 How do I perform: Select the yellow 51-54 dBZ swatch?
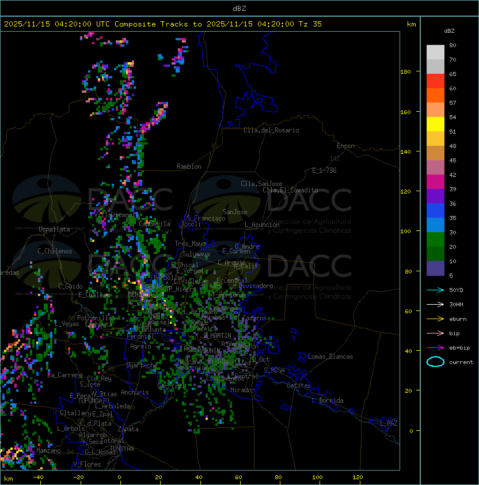pos(435,124)
